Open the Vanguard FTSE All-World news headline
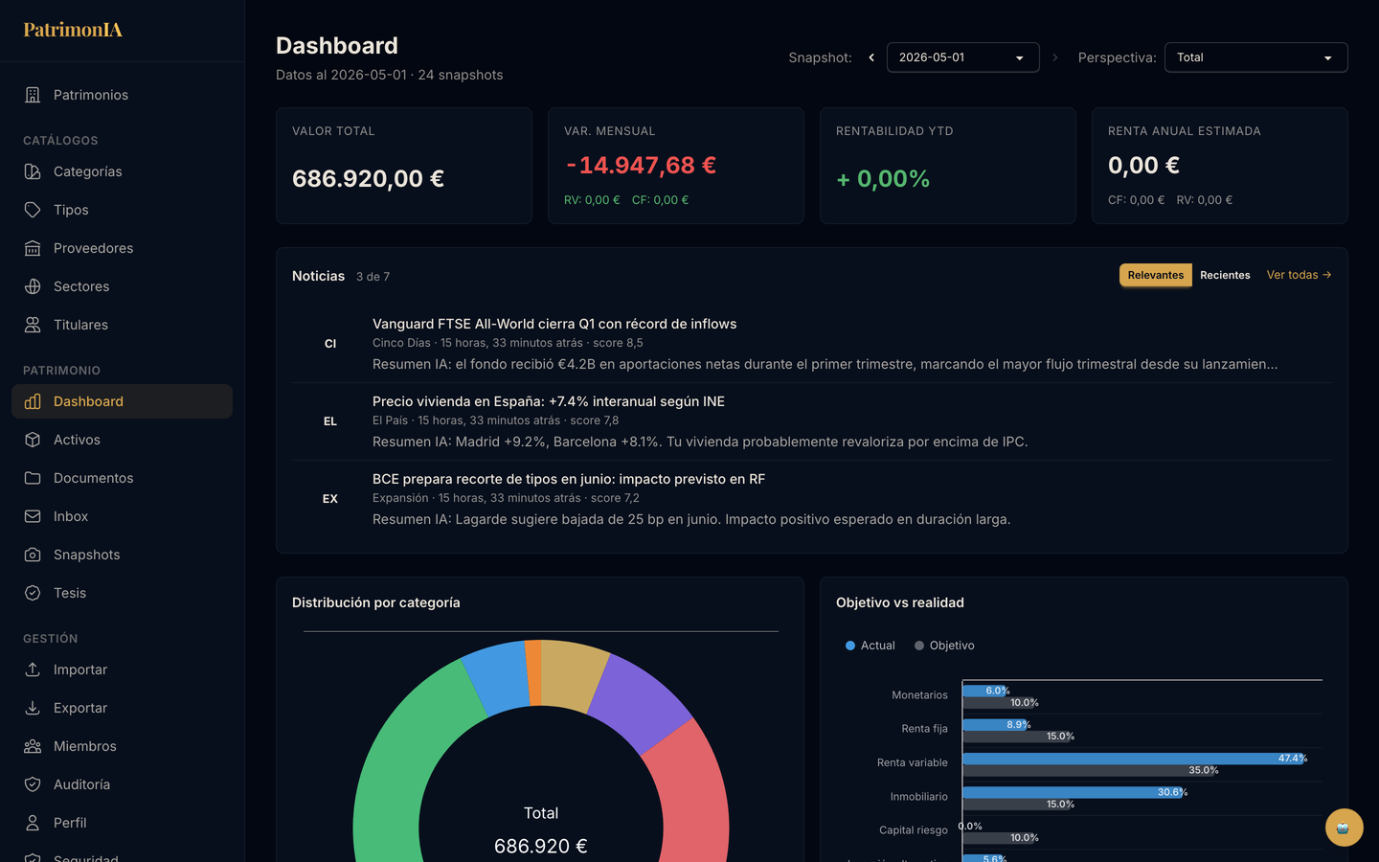 click(554, 324)
